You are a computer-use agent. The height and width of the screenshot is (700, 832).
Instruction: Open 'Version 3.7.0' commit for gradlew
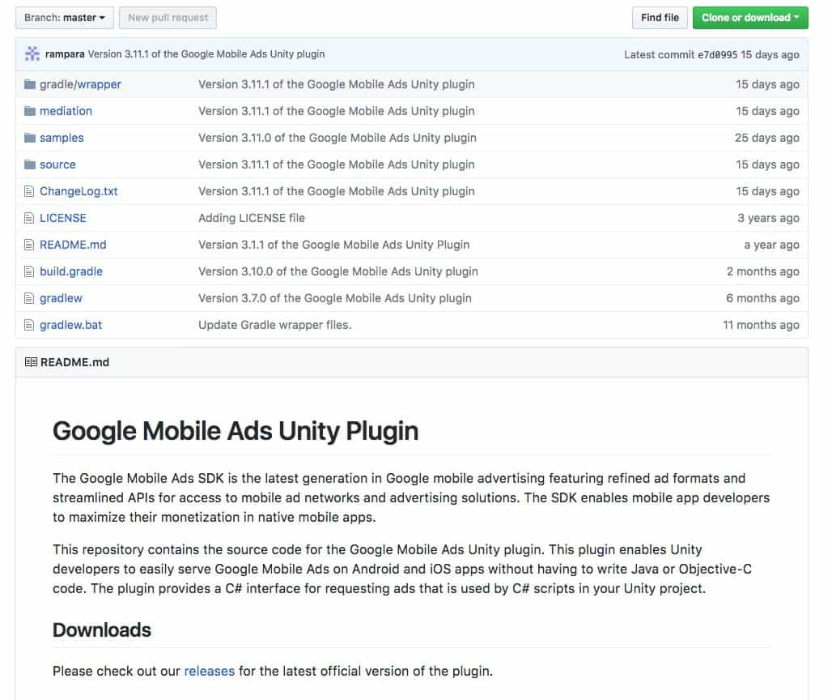335,298
